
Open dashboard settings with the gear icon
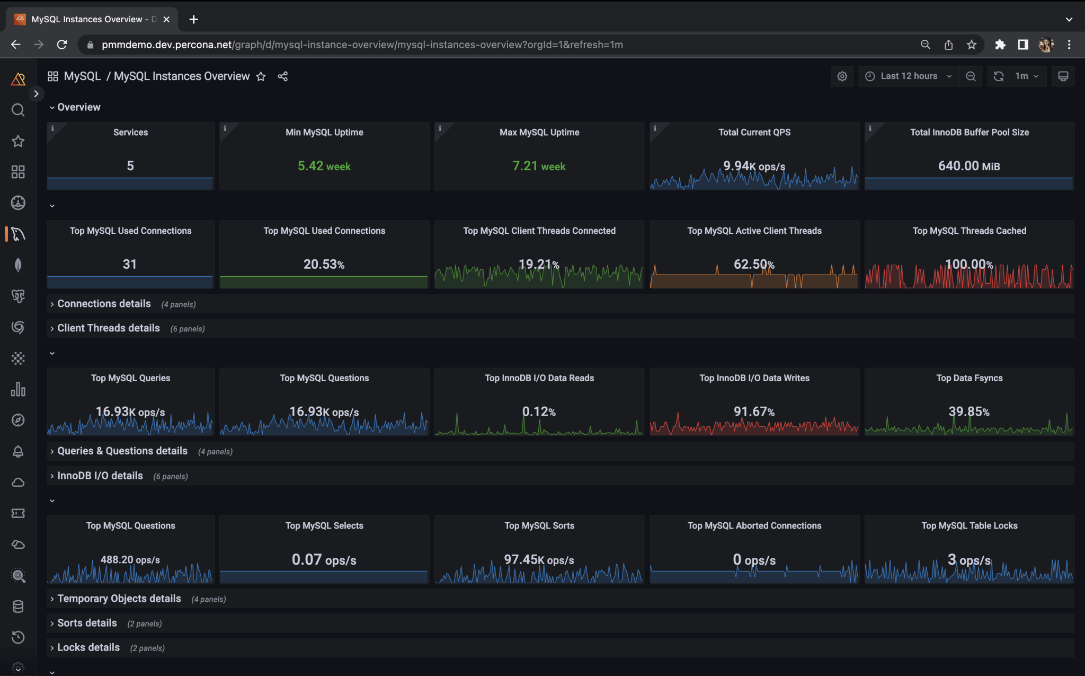click(842, 76)
